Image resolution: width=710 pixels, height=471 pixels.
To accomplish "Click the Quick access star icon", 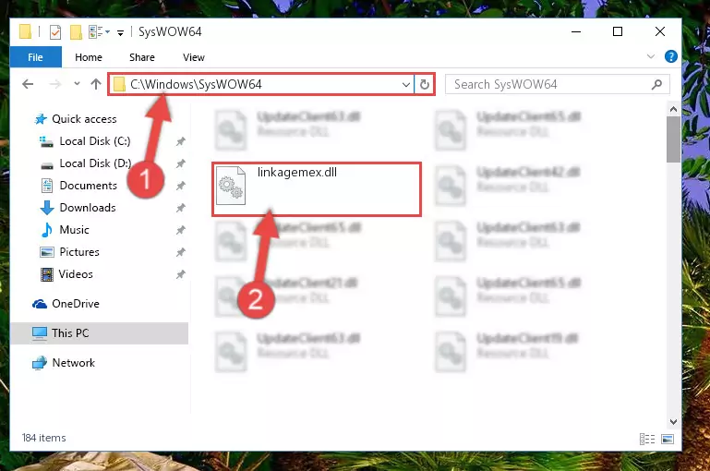I will click(x=41, y=119).
